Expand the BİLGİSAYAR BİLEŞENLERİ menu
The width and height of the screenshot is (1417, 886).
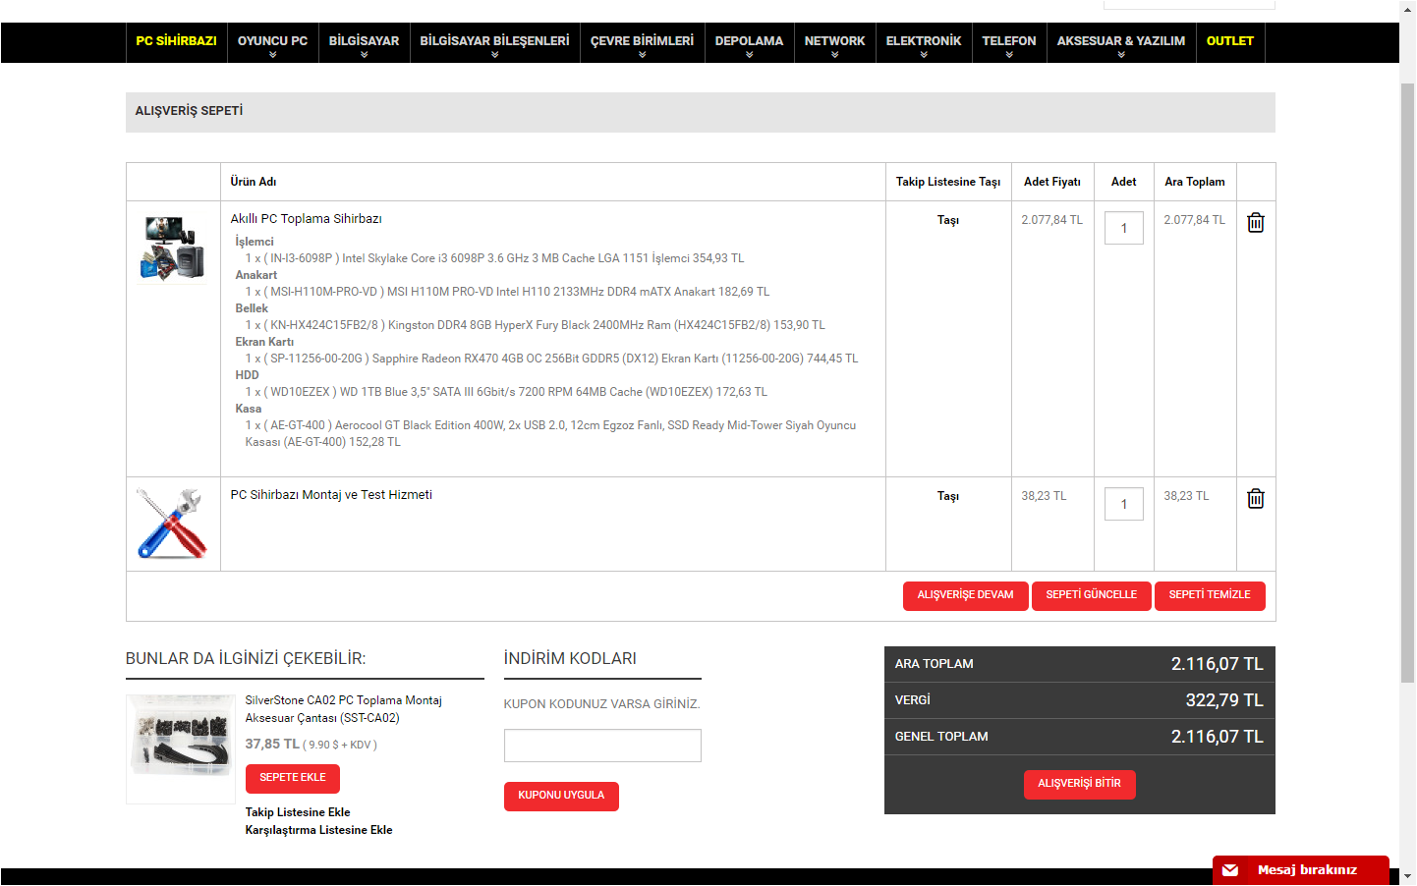pos(494,43)
